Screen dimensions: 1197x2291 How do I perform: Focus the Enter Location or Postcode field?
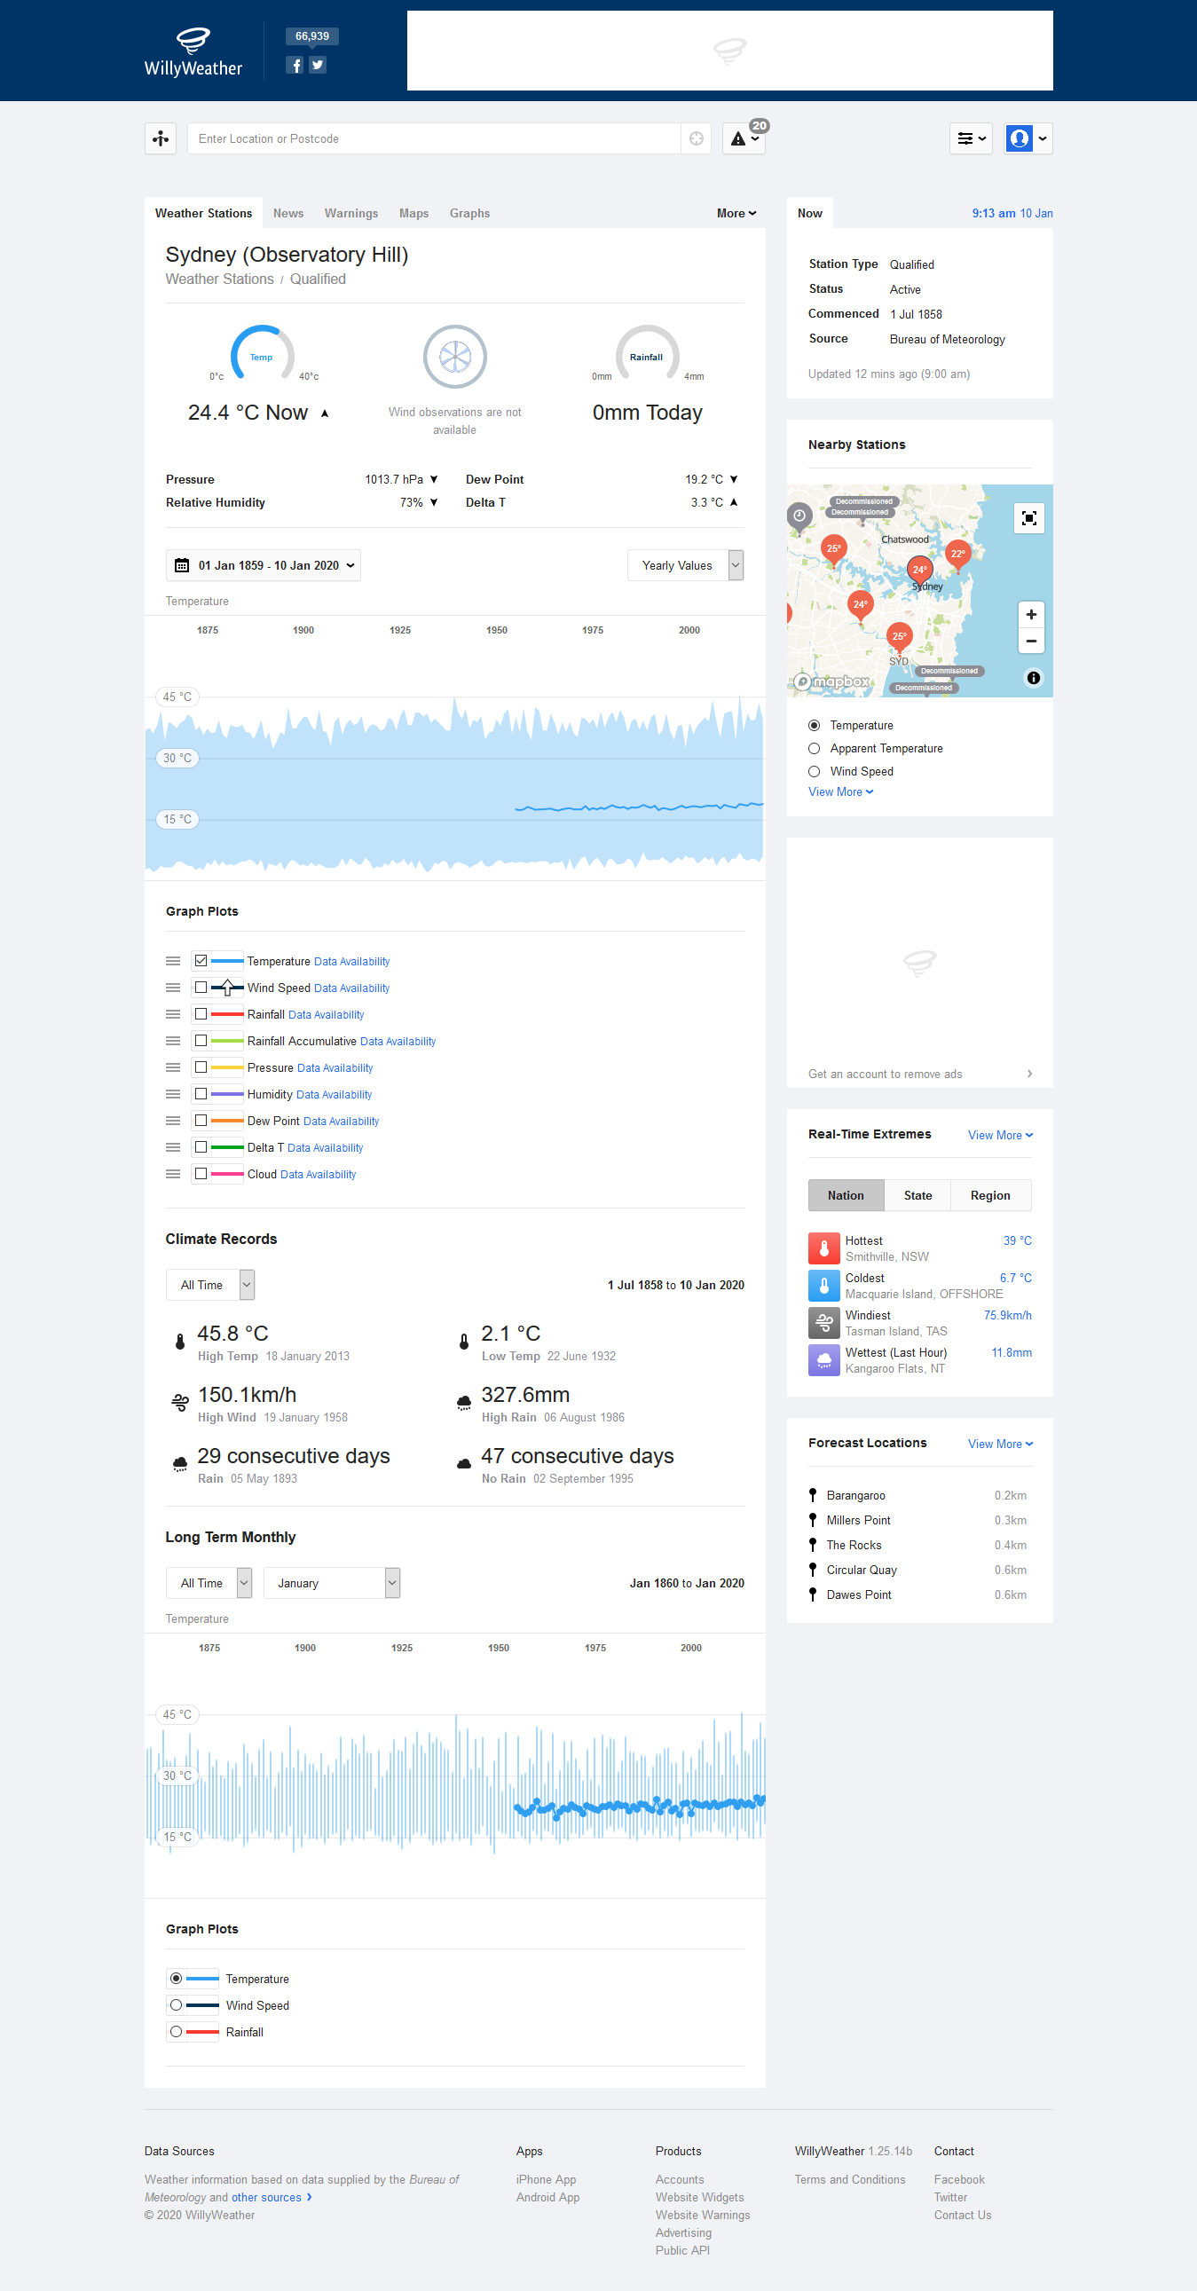click(x=434, y=138)
